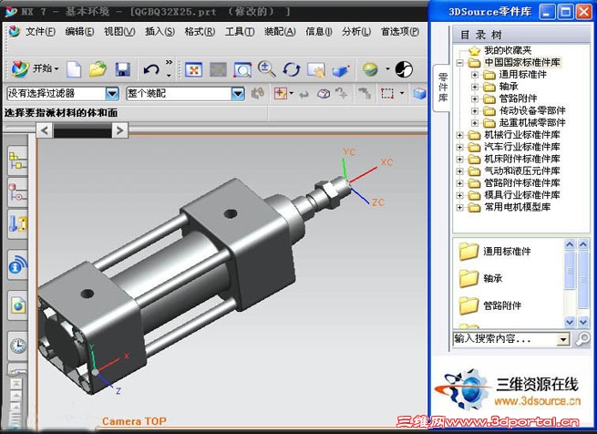The height and width of the screenshot is (434, 597).
Task: Open the 首选项(P) menu
Action: point(400,32)
